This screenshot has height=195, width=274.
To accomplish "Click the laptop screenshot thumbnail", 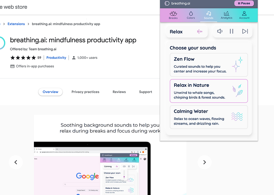I will tap(92, 168).
